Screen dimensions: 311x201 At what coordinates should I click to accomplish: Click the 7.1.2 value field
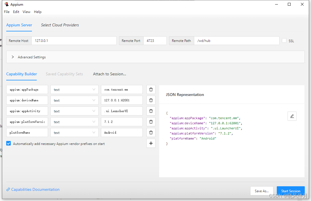click(x=122, y=122)
